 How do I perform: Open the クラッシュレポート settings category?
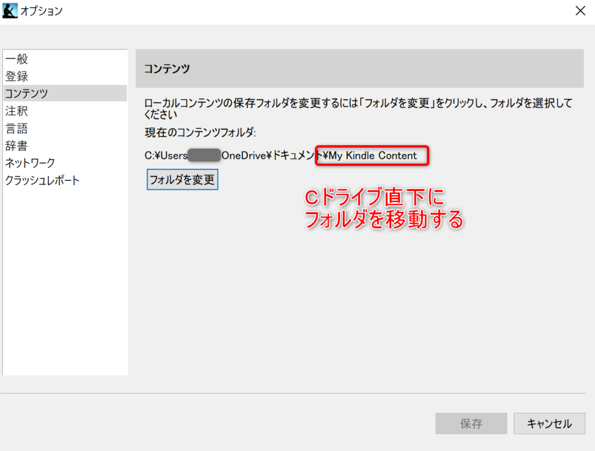click(65, 181)
